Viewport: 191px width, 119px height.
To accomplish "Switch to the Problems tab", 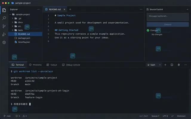I will pyautogui.click(x=35, y=65).
